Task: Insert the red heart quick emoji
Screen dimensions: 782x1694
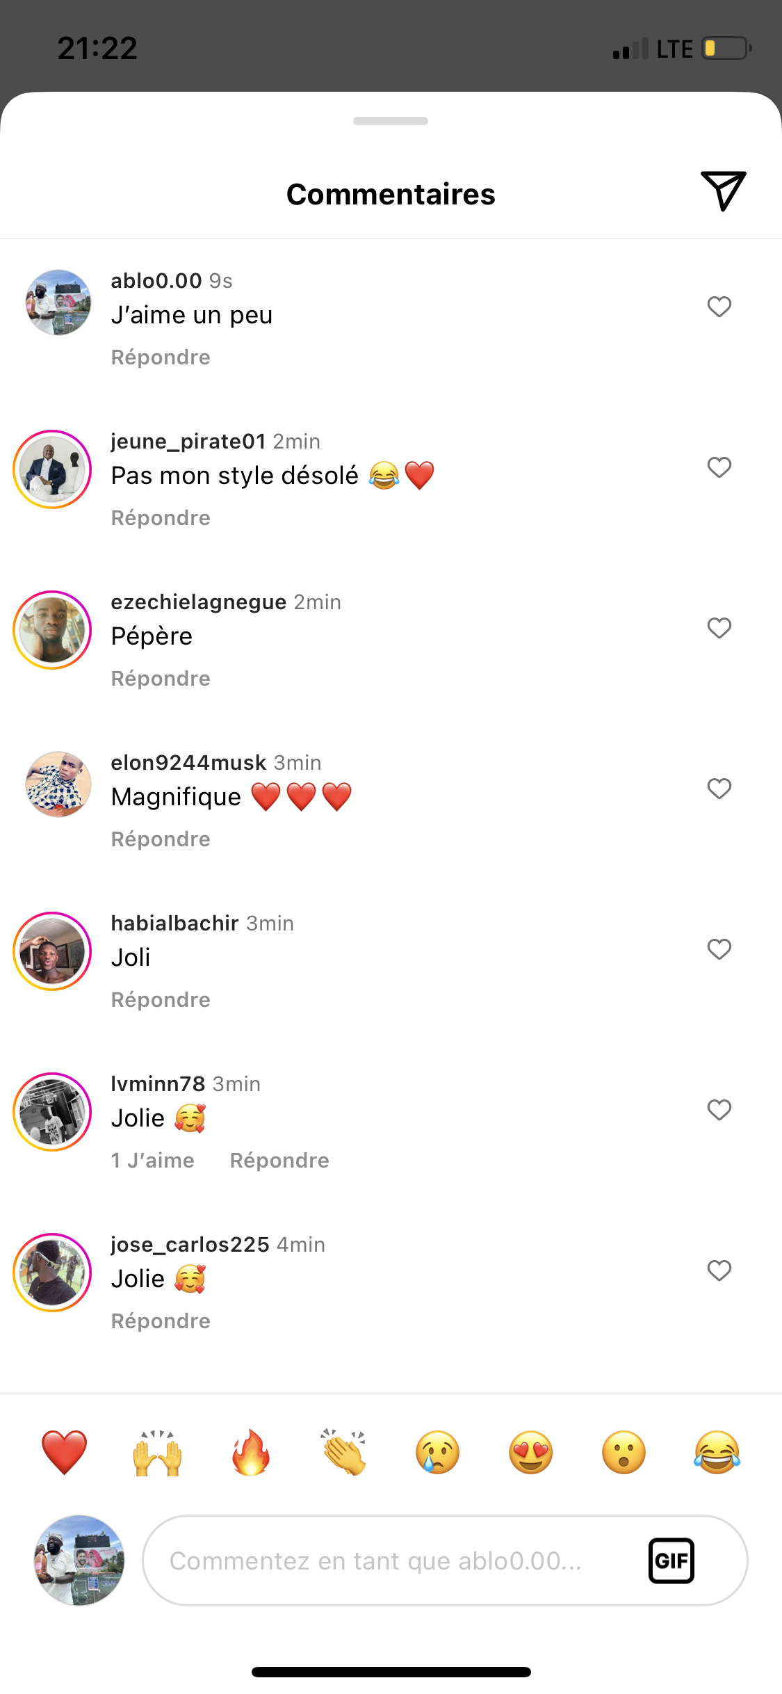Action: [x=64, y=1453]
